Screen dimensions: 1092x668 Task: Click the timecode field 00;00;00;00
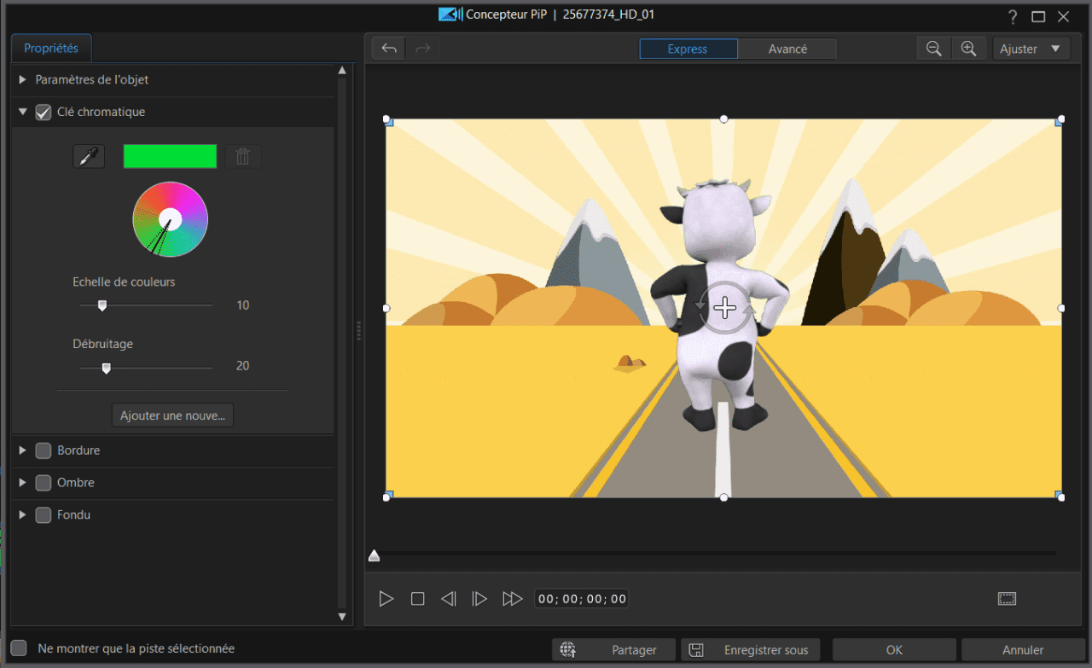pyautogui.click(x=582, y=599)
